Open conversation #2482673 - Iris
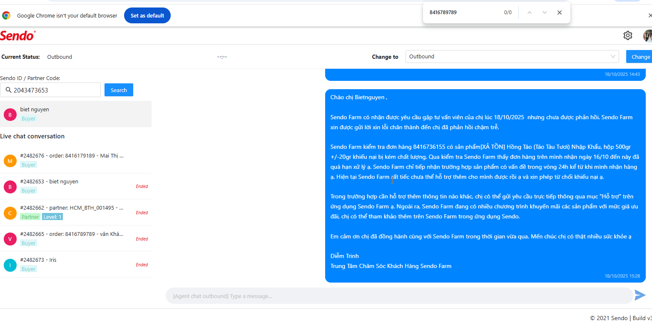 click(76, 264)
